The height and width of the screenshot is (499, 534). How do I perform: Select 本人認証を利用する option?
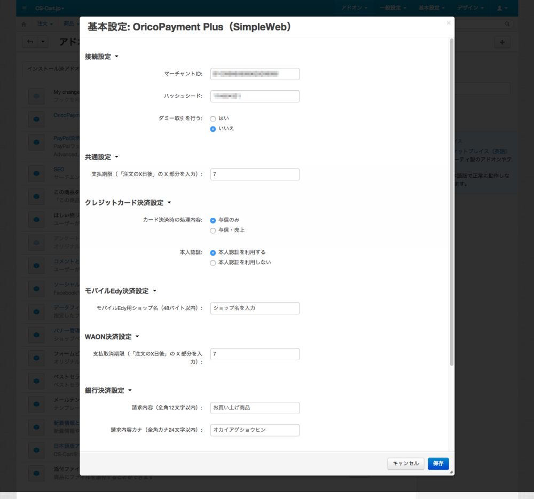[213, 252]
